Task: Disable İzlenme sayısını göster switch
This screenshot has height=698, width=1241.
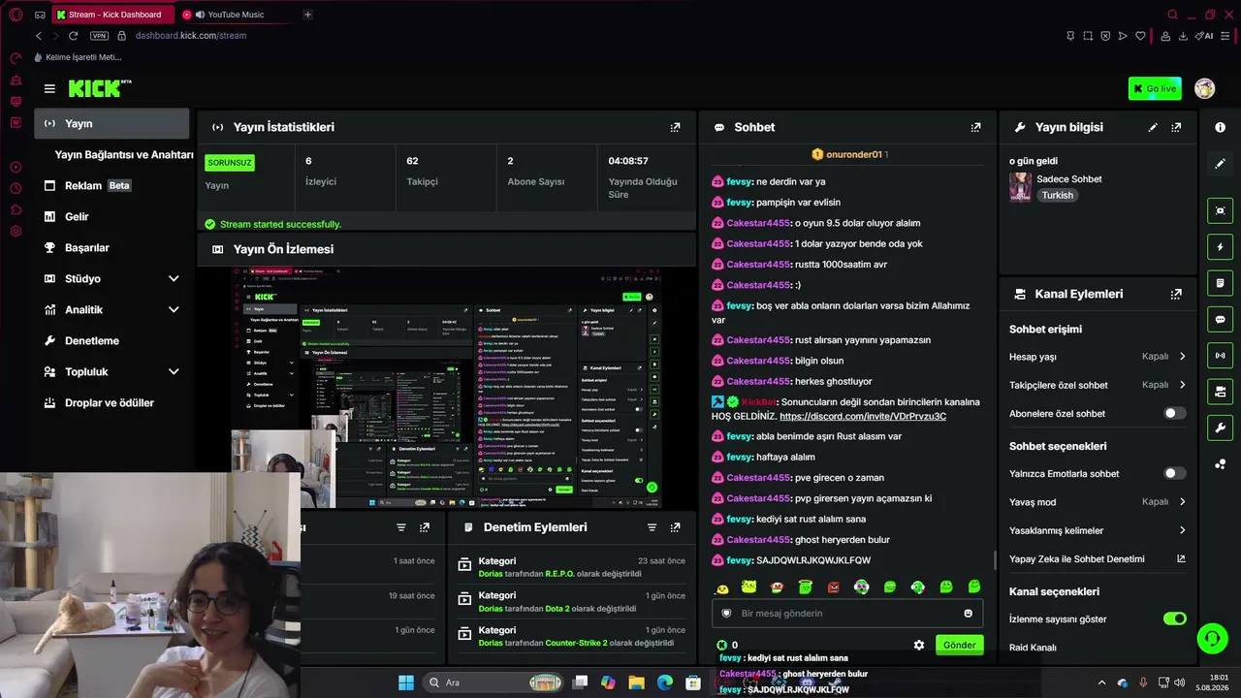Action: [x=1174, y=619]
